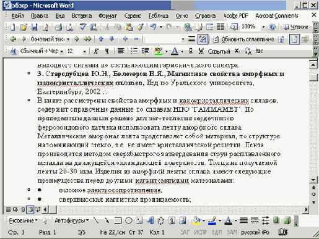Viewport: 319px width, 239px height.
Task: Open the Таблица menu
Action: [159, 16]
